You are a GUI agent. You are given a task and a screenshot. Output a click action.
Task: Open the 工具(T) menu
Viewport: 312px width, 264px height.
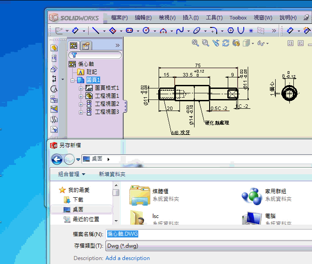214,18
